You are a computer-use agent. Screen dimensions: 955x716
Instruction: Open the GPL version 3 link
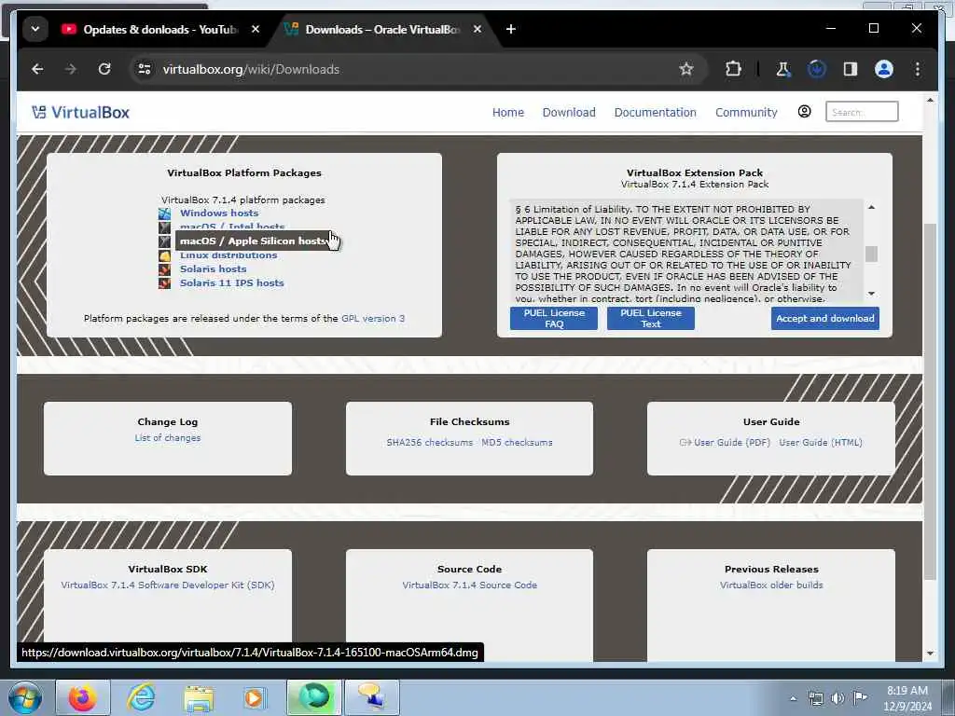pos(373,319)
